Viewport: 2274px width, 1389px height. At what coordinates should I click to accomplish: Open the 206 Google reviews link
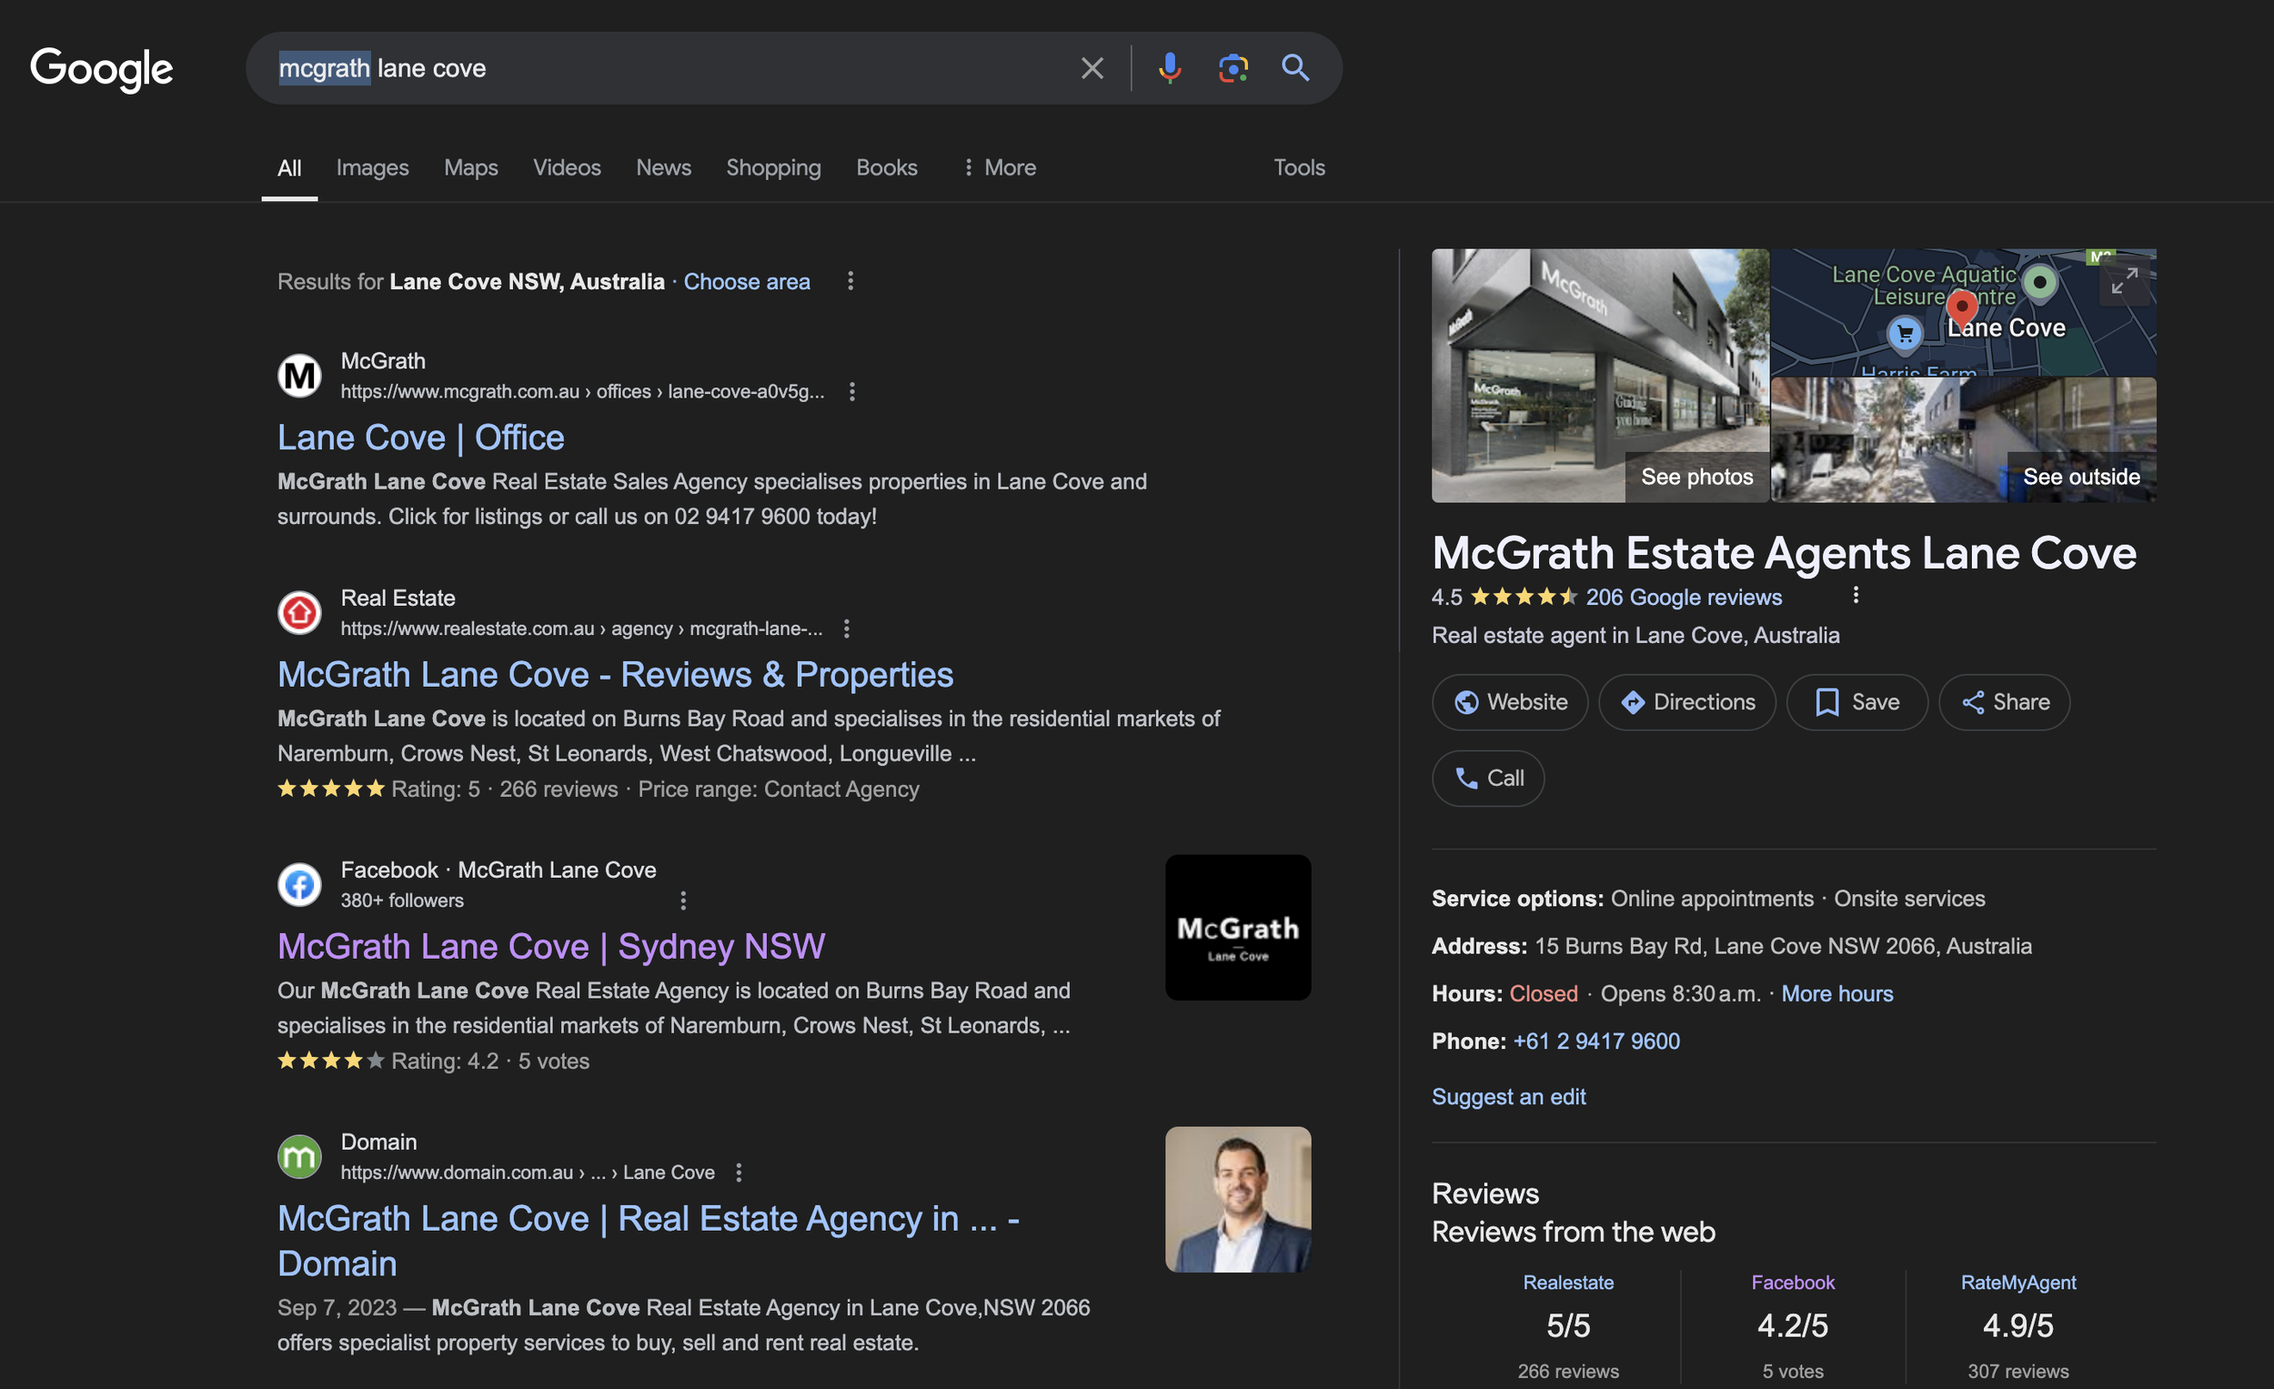[1684, 597]
